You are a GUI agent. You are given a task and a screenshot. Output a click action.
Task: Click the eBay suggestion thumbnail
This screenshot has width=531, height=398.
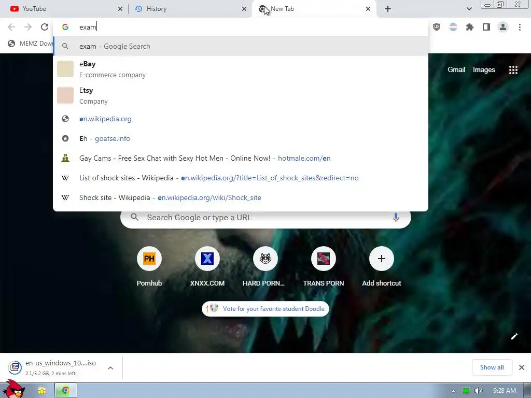(65, 69)
